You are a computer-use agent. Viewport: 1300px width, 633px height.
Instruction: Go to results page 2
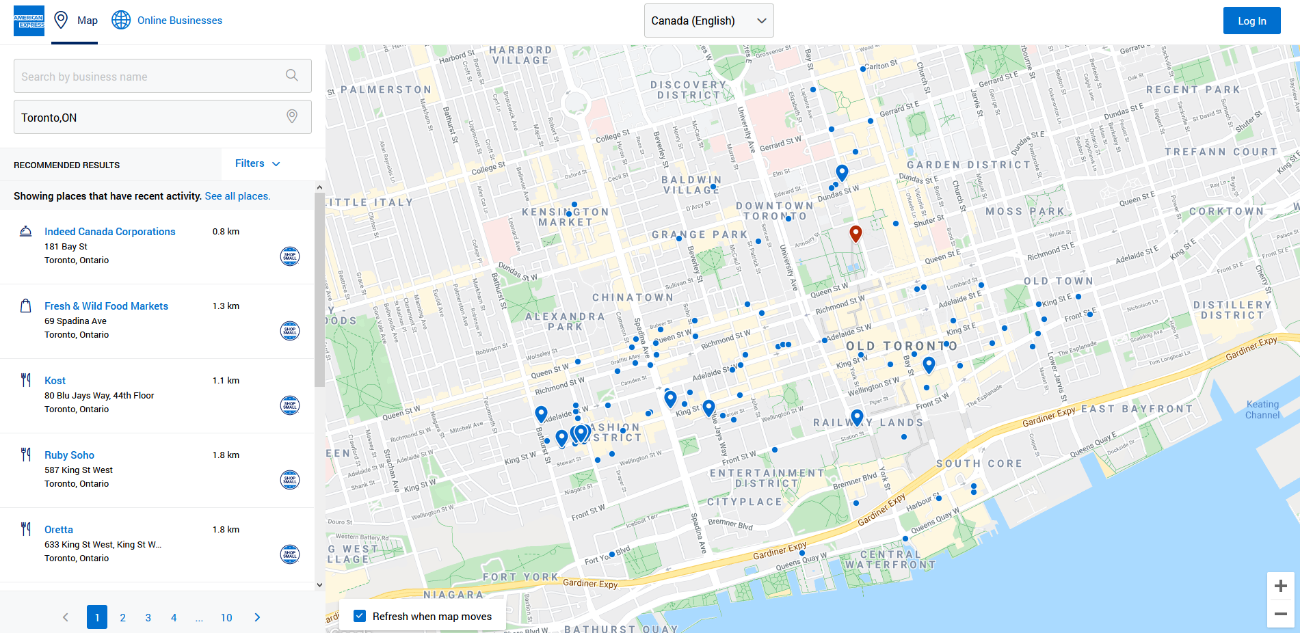[122, 617]
